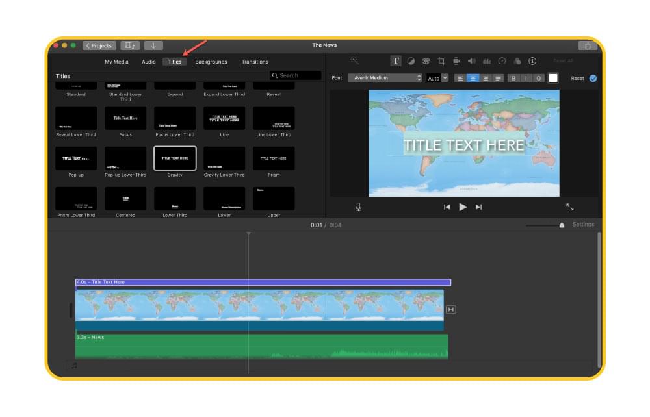Toggle outline title text
Viewport: 650px width, 417px height.
[x=538, y=78]
